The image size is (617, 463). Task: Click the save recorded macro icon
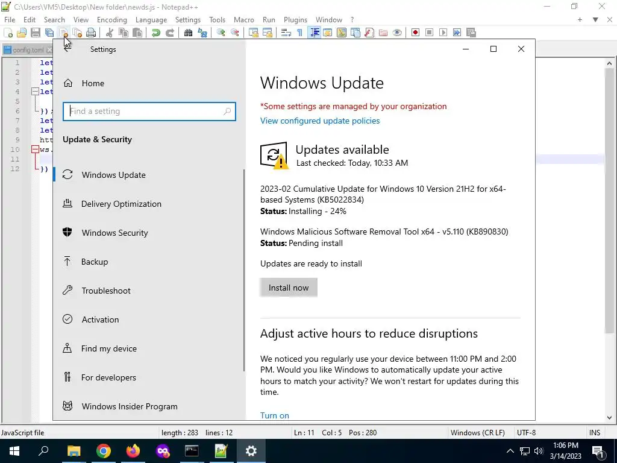tap(471, 33)
